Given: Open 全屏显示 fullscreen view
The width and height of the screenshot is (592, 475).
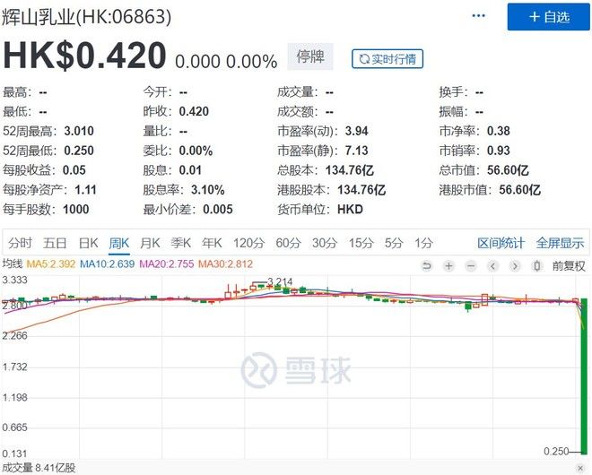Looking at the screenshot, I should click(560, 243).
